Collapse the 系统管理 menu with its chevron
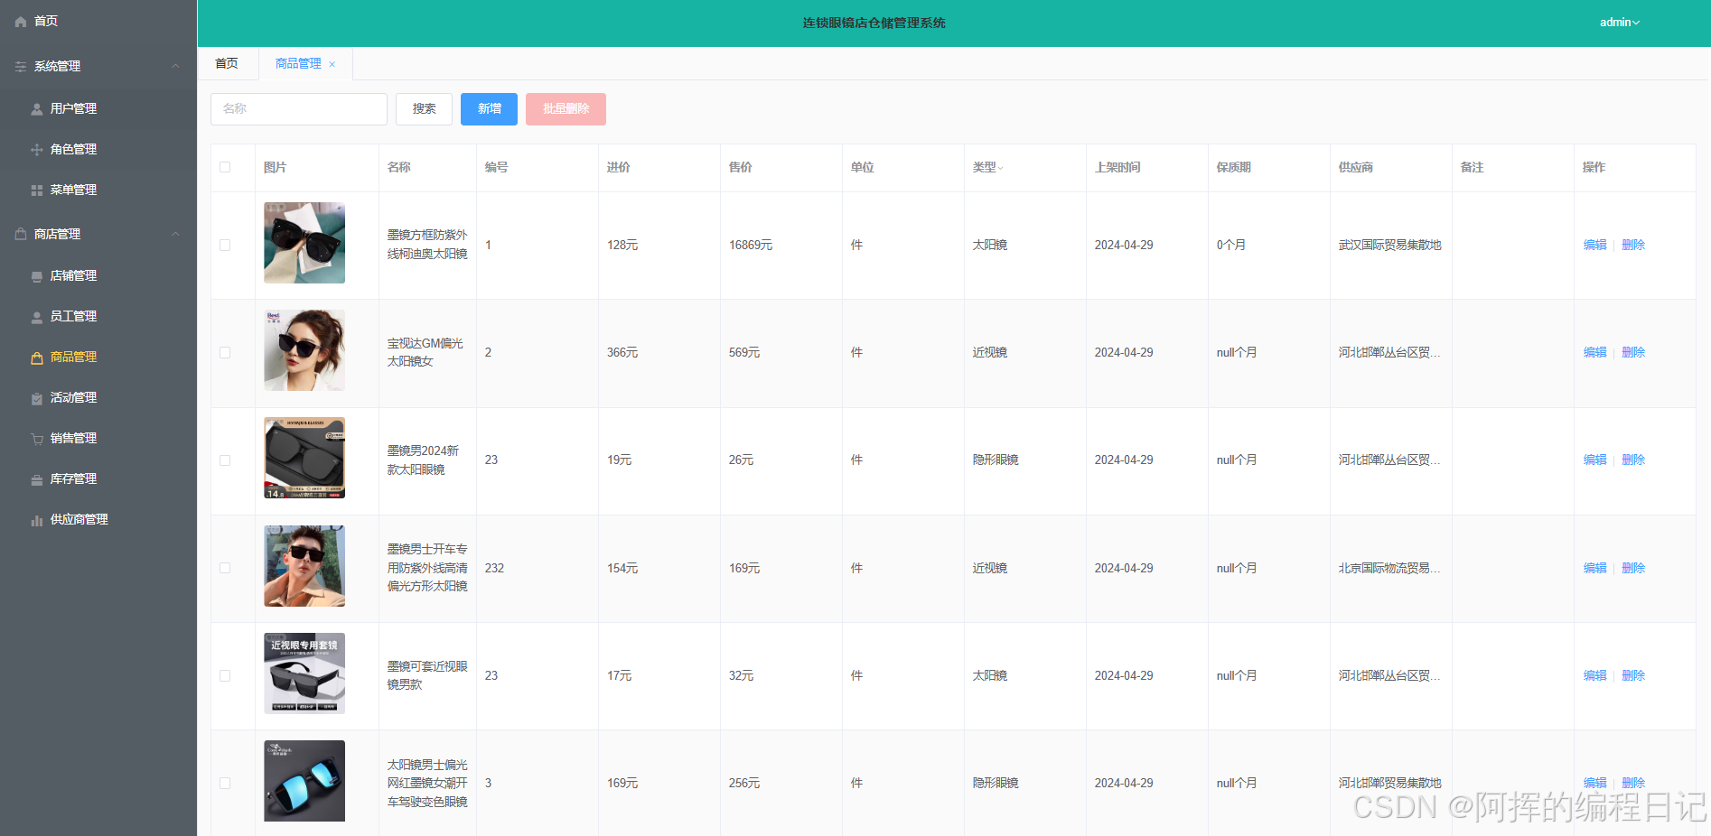1711x836 pixels. 176,66
